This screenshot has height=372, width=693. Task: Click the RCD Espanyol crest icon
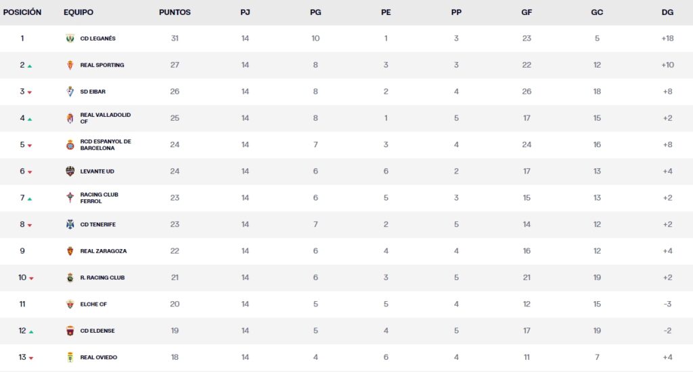(x=69, y=145)
